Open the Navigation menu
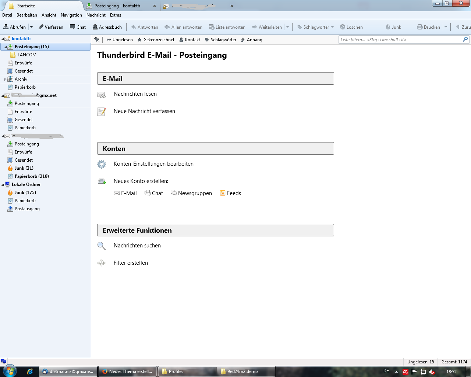Image resolution: width=471 pixels, height=377 pixels. 71,15
